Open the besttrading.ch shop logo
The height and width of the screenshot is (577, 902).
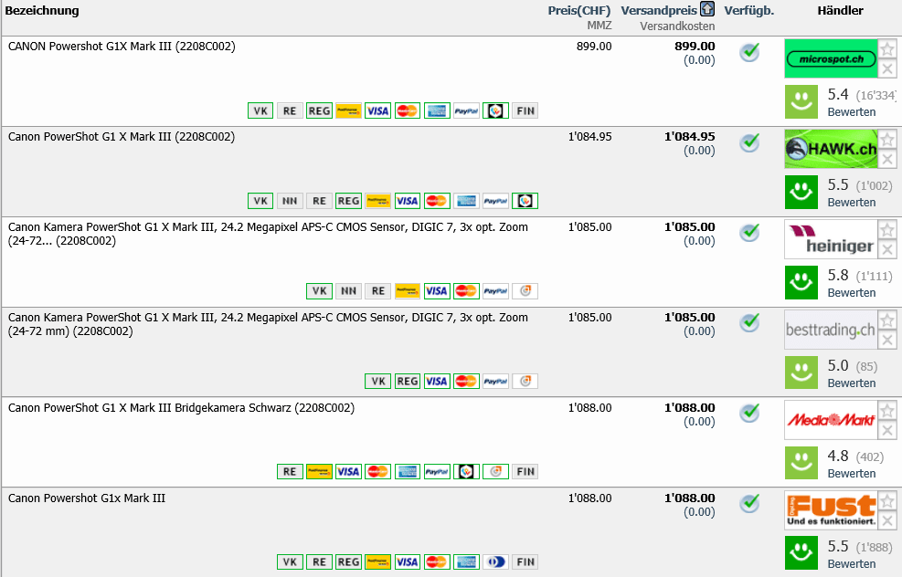click(830, 330)
